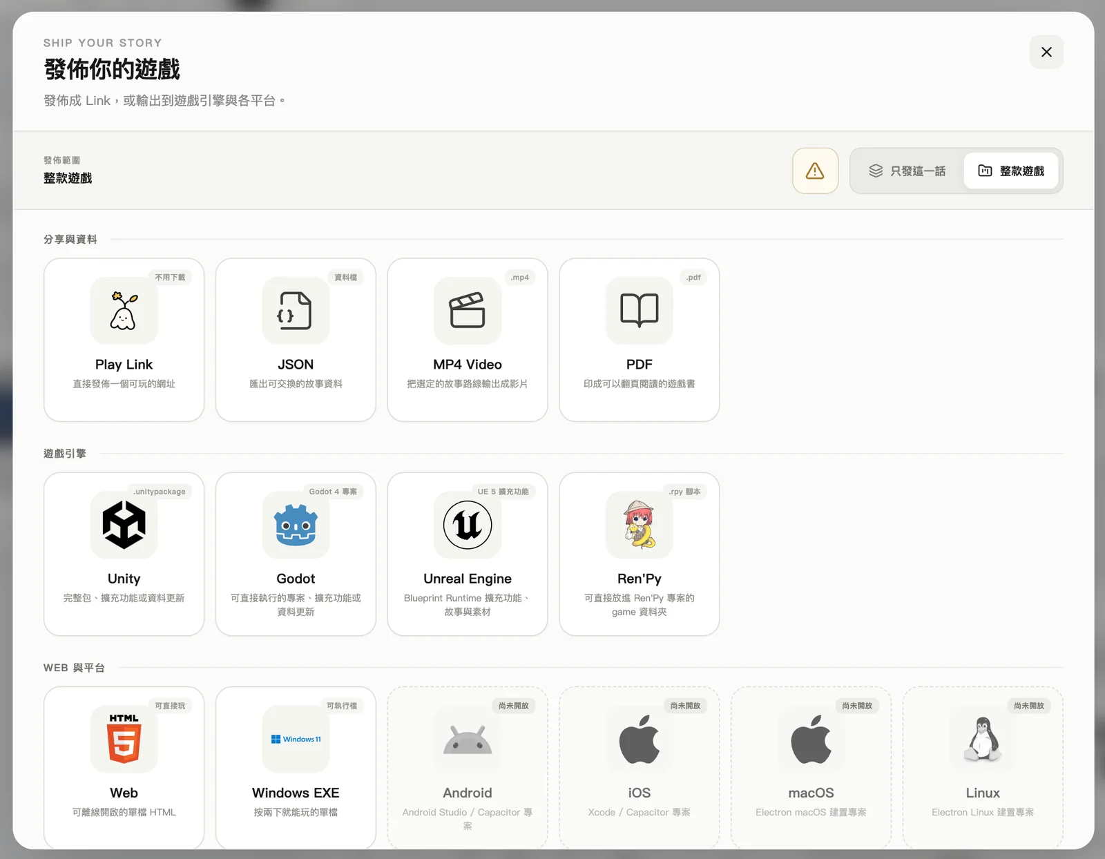Click the Xcode / Capacitor 專案 description
This screenshot has height=859, width=1105.
pos(640,812)
